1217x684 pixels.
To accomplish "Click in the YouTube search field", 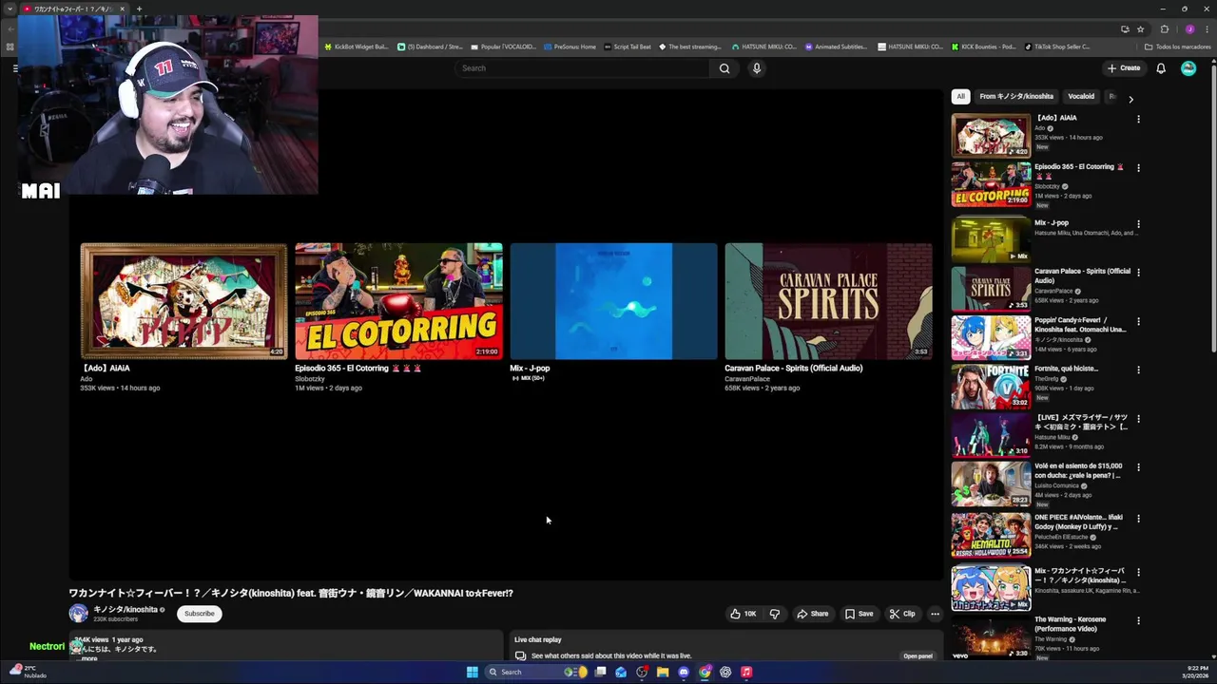I will click(582, 68).
